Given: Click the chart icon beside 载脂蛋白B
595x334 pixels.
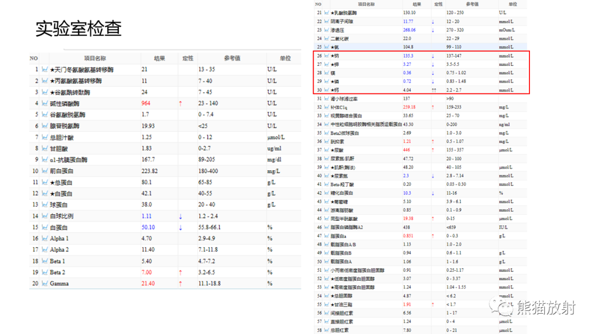Looking at the screenshot, I should pos(326,253).
